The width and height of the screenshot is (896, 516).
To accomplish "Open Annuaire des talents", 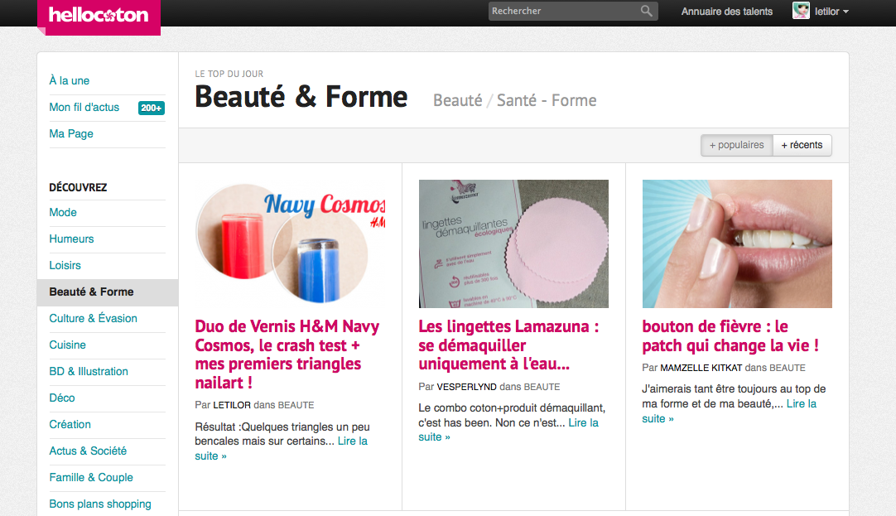I will [x=726, y=12].
